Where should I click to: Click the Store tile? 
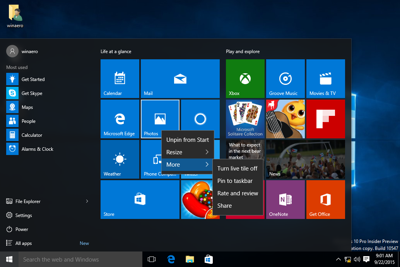pyautogui.click(x=140, y=199)
